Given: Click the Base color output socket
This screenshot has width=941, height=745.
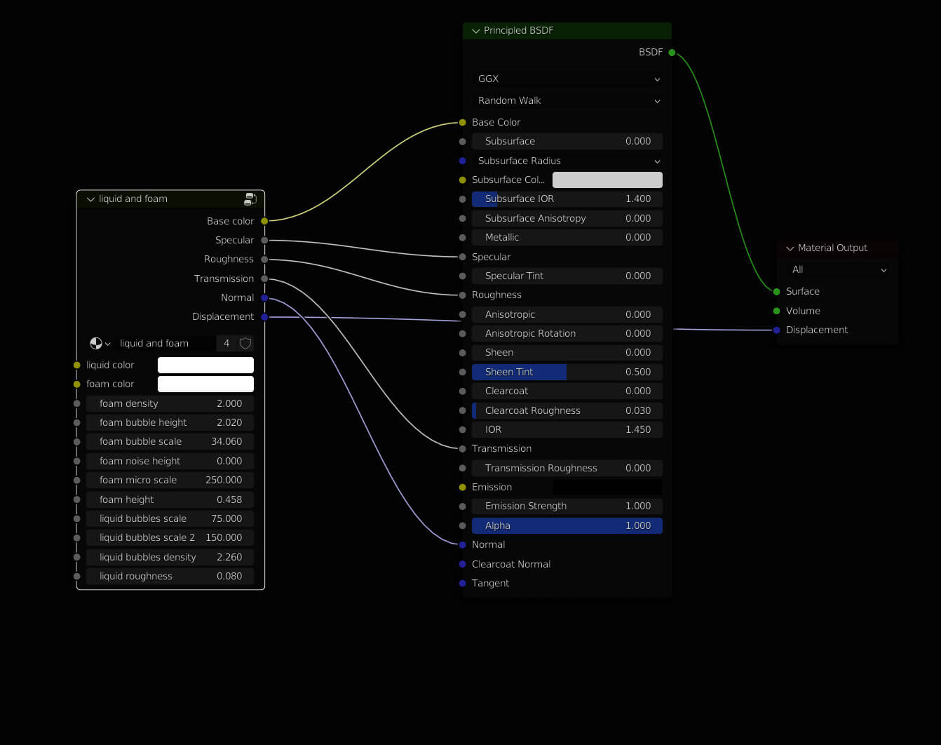Looking at the screenshot, I should coord(264,221).
